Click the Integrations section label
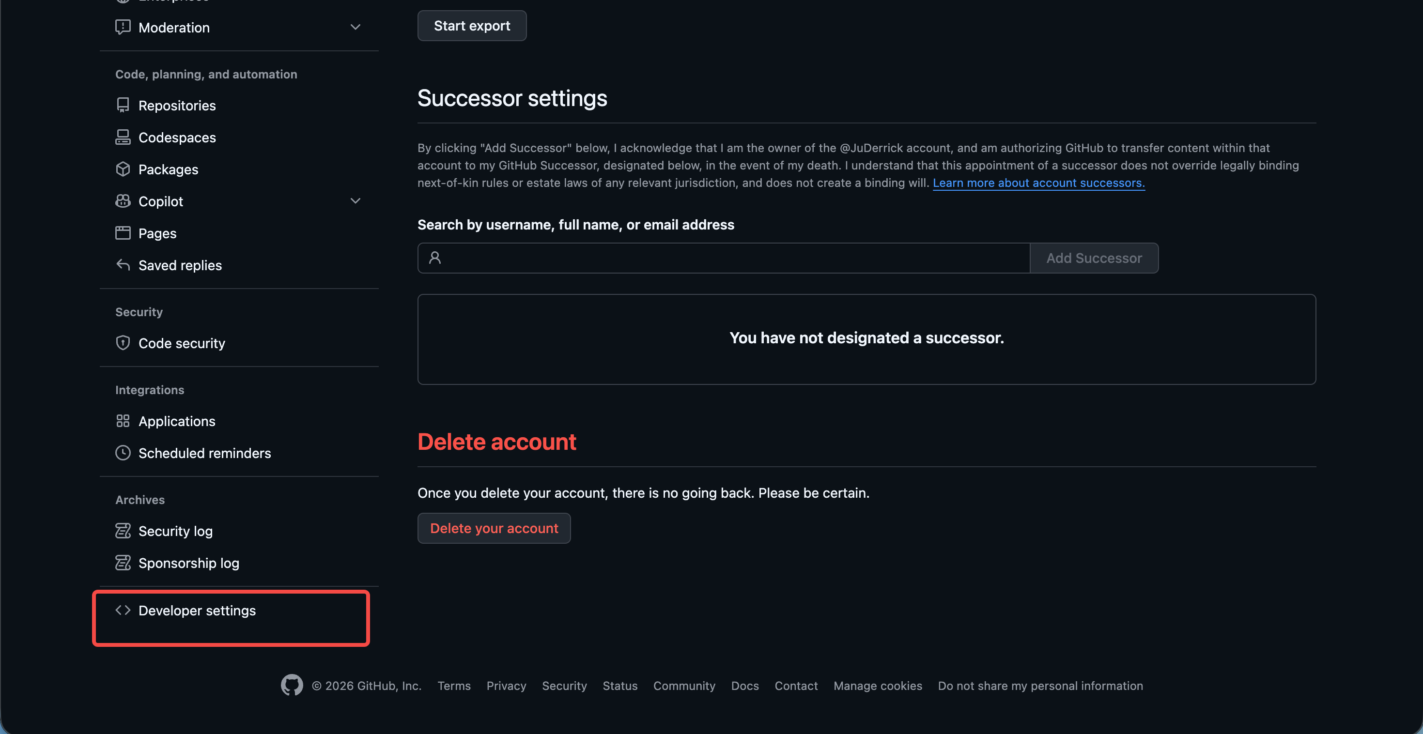This screenshot has width=1423, height=734. (x=150, y=389)
